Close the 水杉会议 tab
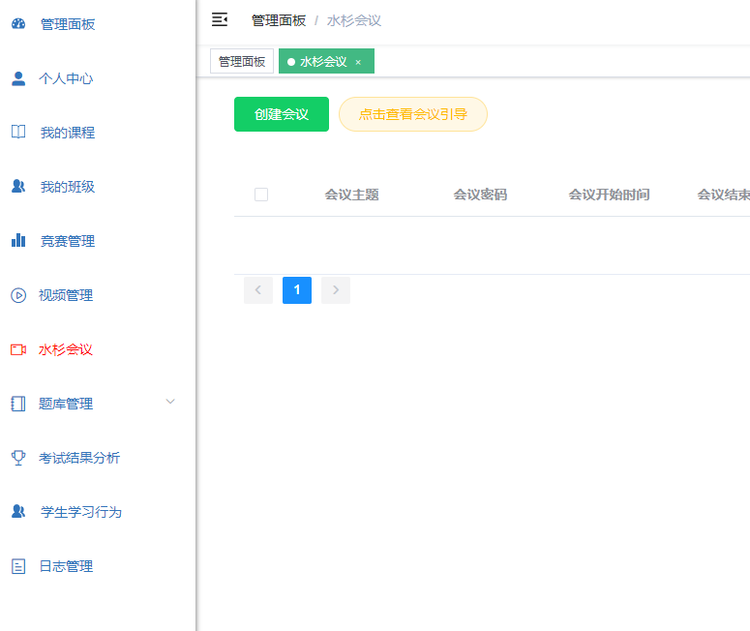Image resolution: width=750 pixels, height=631 pixels. tap(358, 62)
